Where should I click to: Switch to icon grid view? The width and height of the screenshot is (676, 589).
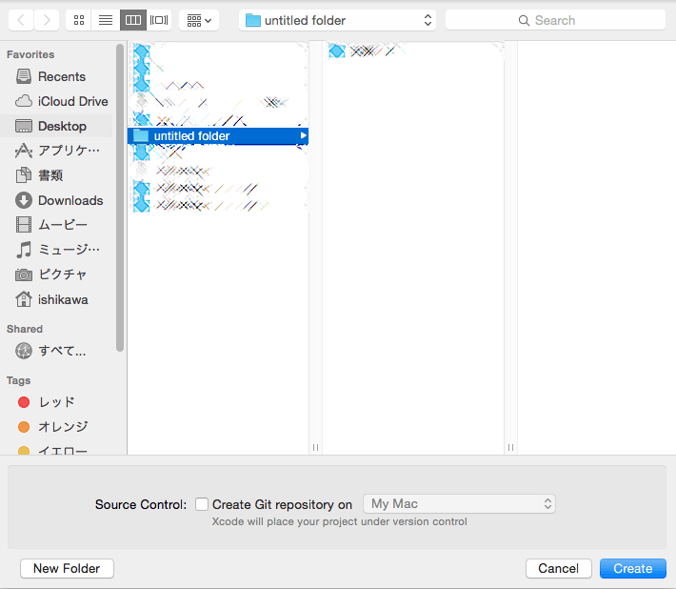pyautogui.click(x=79, y=20)
